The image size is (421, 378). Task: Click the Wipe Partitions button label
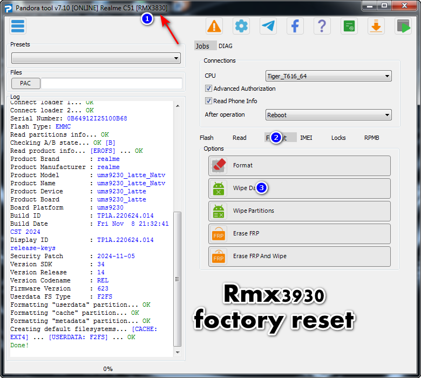tap(254, 211)
